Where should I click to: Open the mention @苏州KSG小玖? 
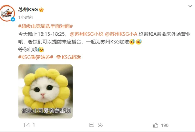pos(87,34)
